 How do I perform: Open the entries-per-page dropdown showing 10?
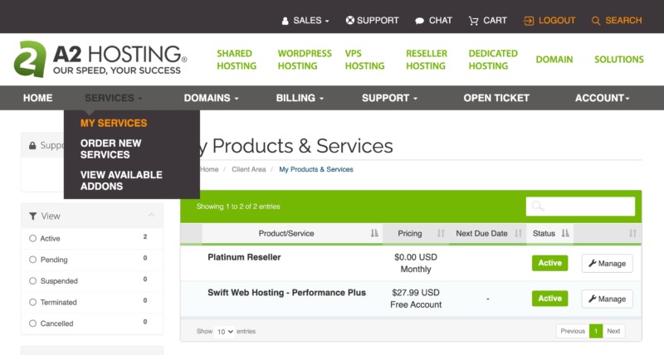click(x=225, y=331)
